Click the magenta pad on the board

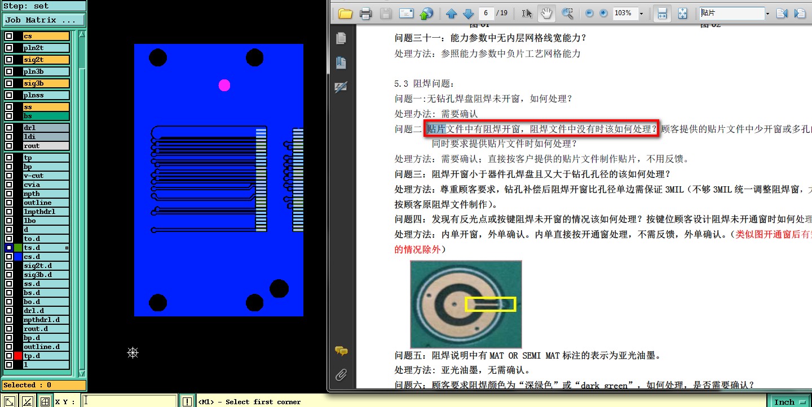tap(224, 86)
